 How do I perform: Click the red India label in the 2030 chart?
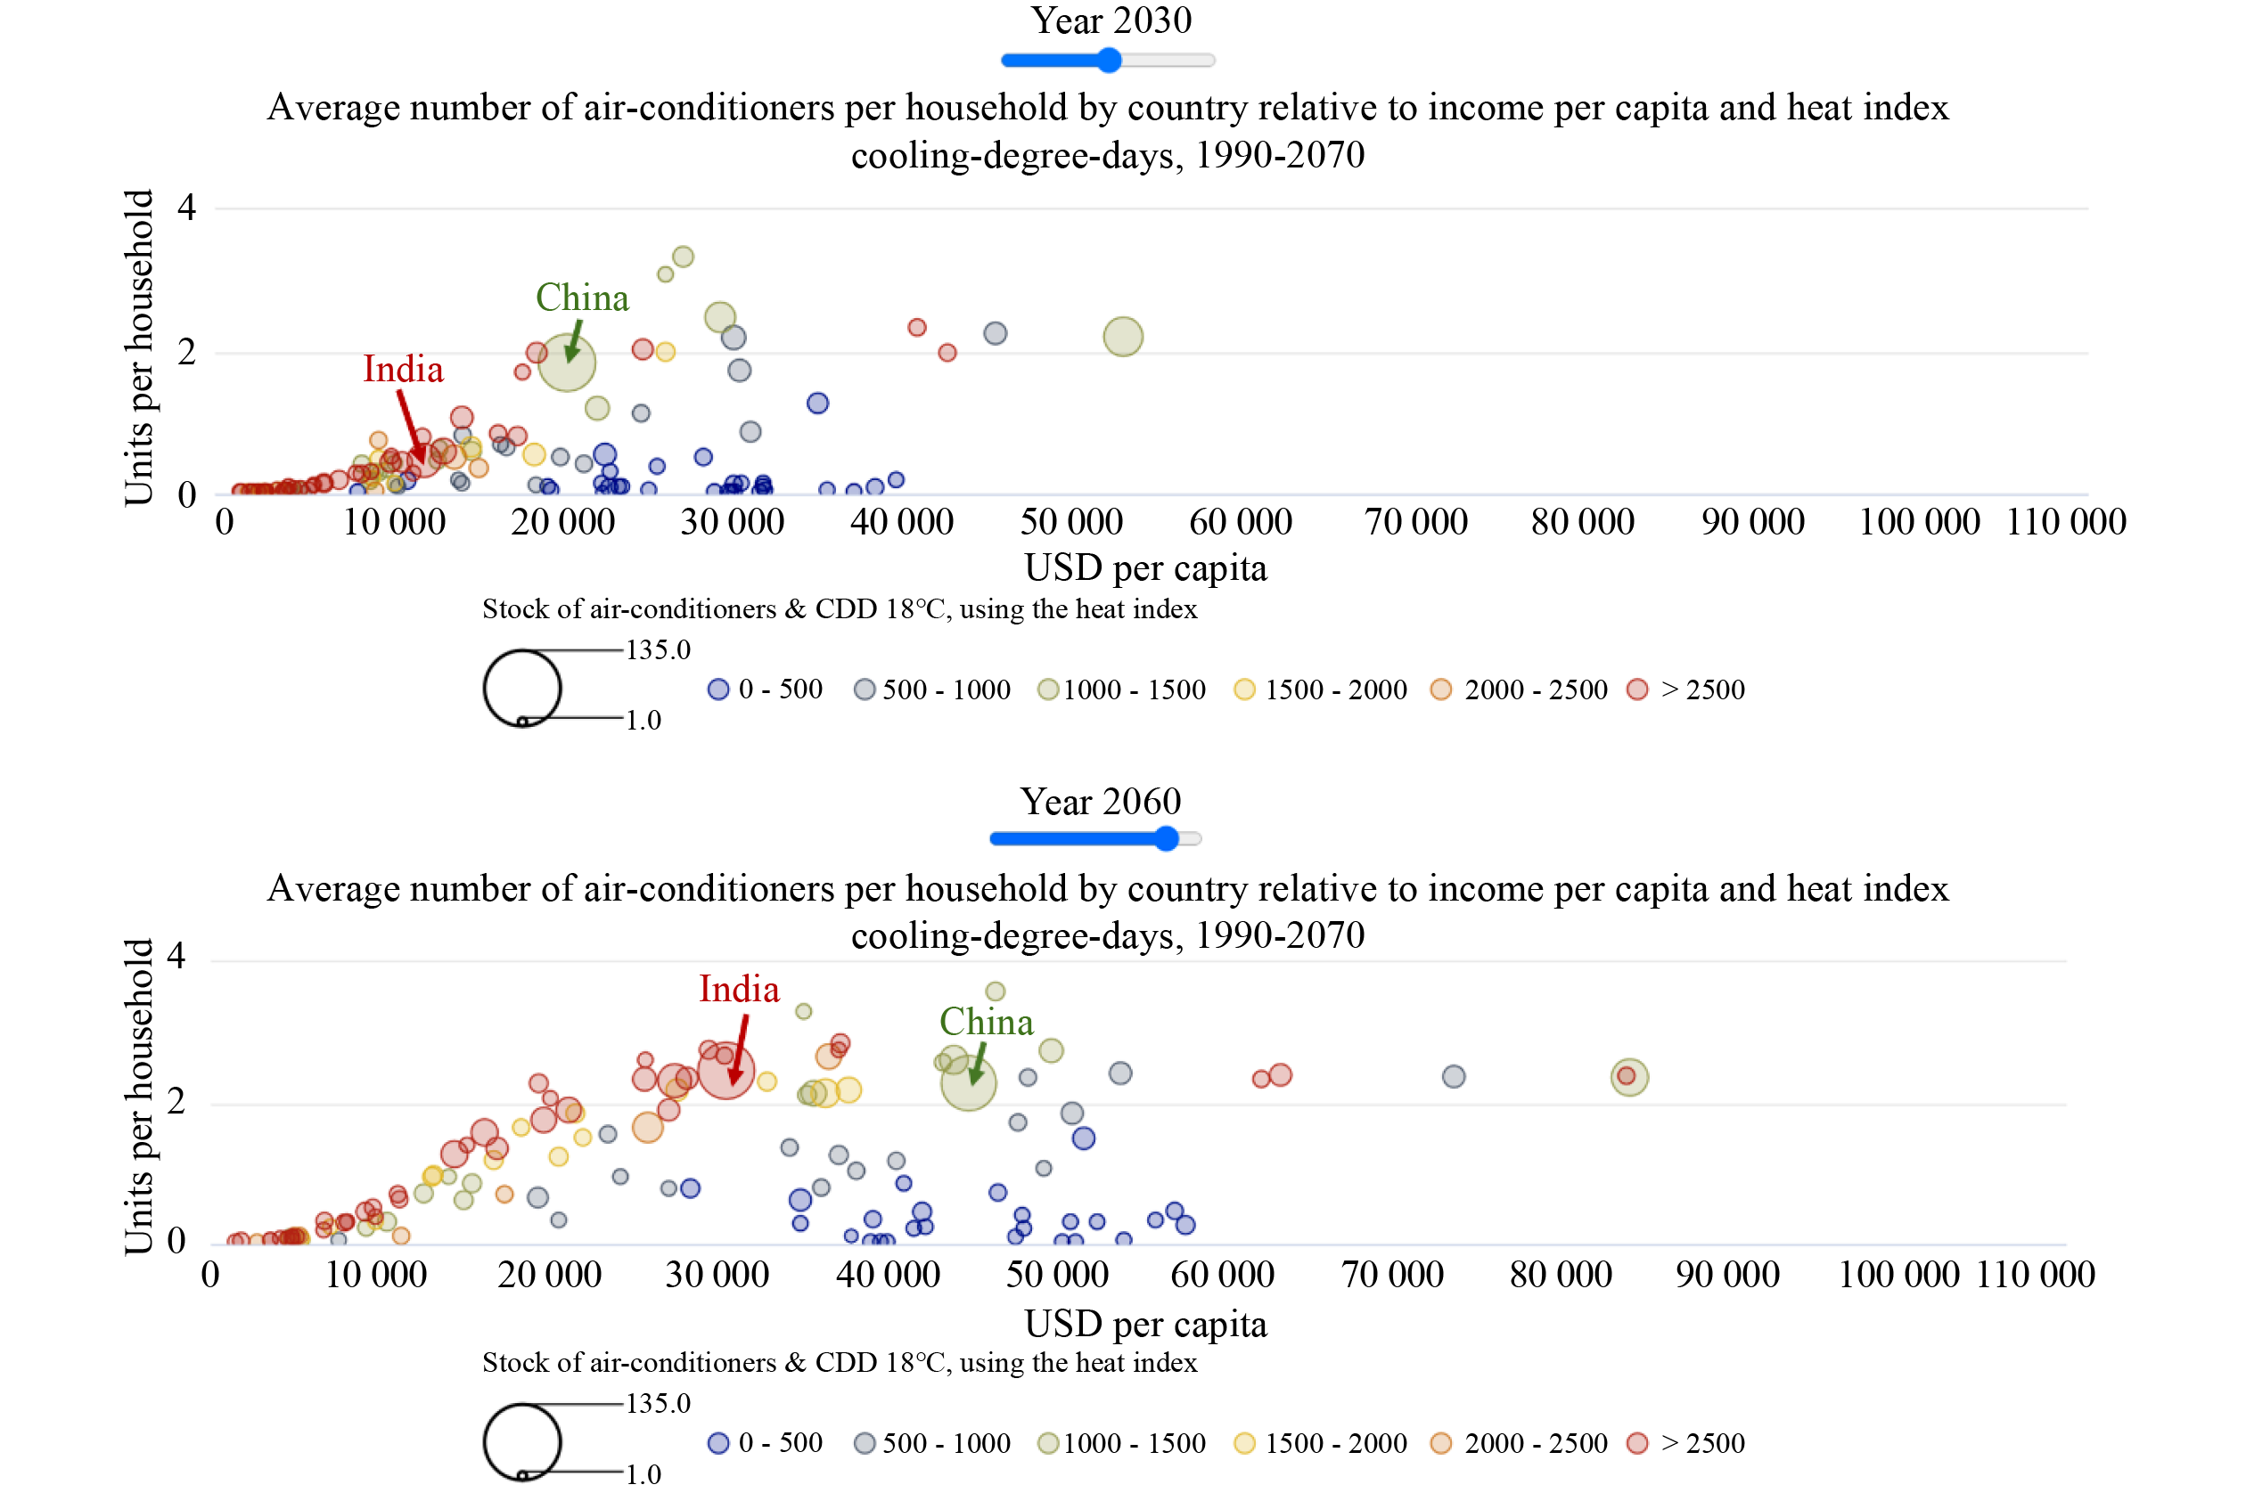click(x=403, y=370)
